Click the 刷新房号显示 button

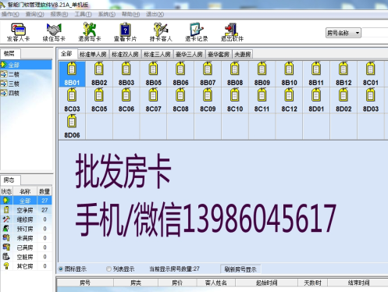pyautogui.click(x=240, y=269)
